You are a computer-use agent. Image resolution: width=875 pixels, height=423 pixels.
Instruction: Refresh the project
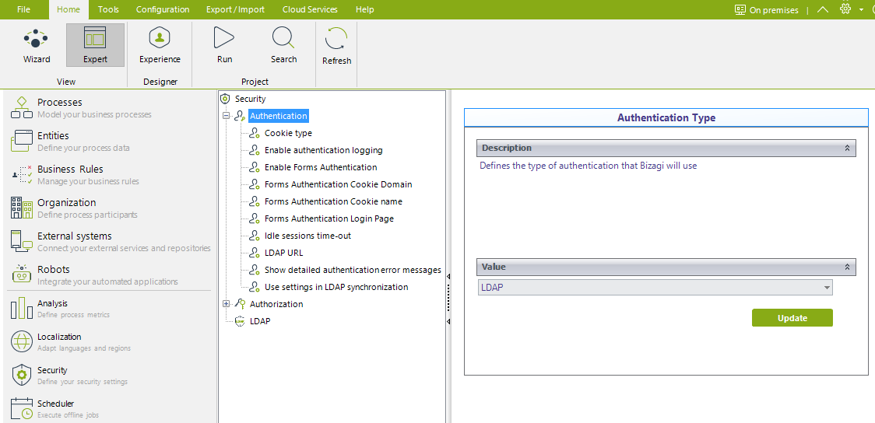coord(336,46)
